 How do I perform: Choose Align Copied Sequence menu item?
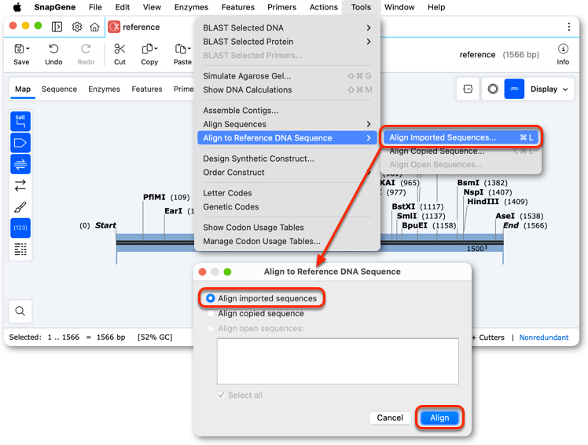pyautogui.click(x=461, y=151)
